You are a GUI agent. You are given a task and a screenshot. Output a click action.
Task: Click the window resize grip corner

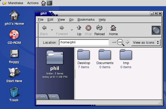pos(160,102)
